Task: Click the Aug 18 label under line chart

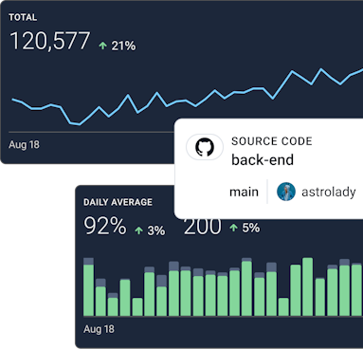Action: 24,145
